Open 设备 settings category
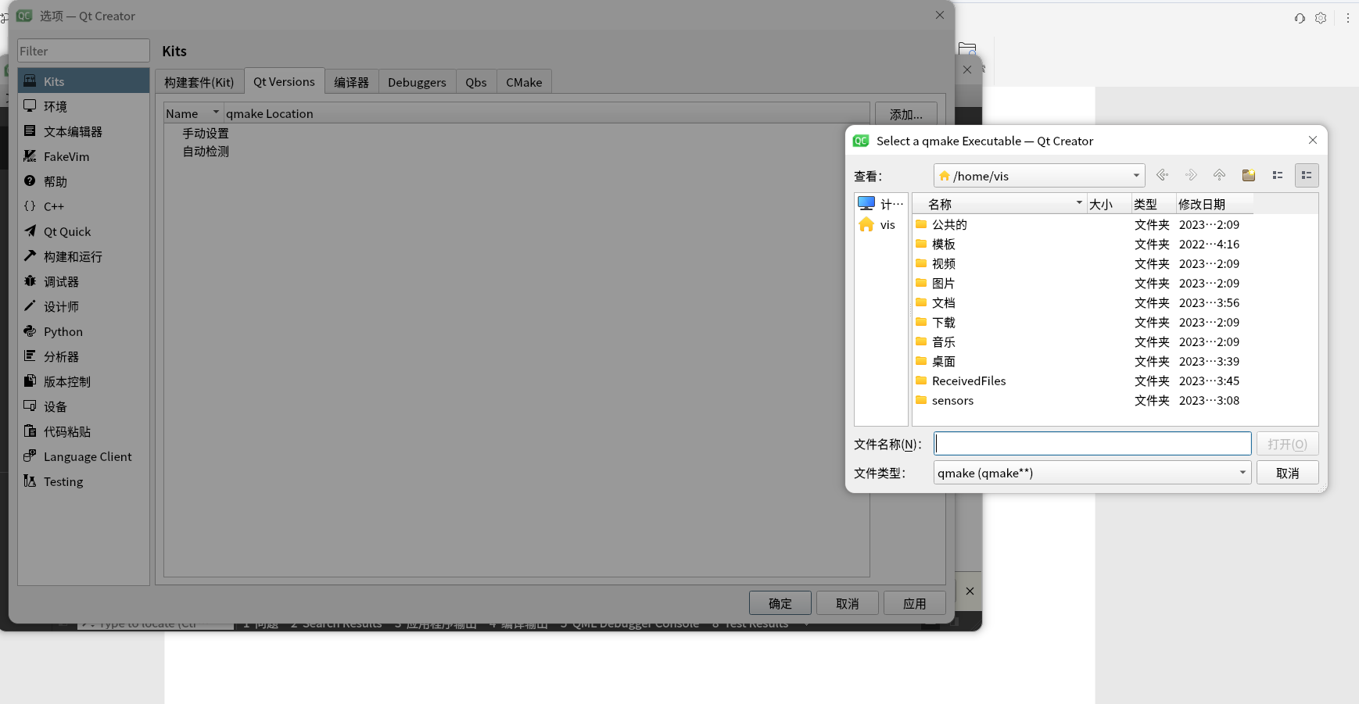Image resolution: width=1359 pixels, height=704 pixels. pyautogui.click(x=84, y=406)
